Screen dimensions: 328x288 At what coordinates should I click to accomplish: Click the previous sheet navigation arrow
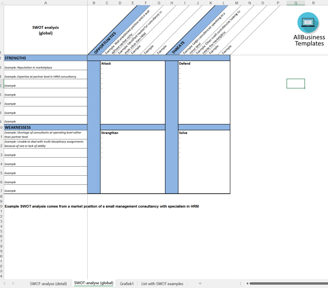click(x=5, y=284)
